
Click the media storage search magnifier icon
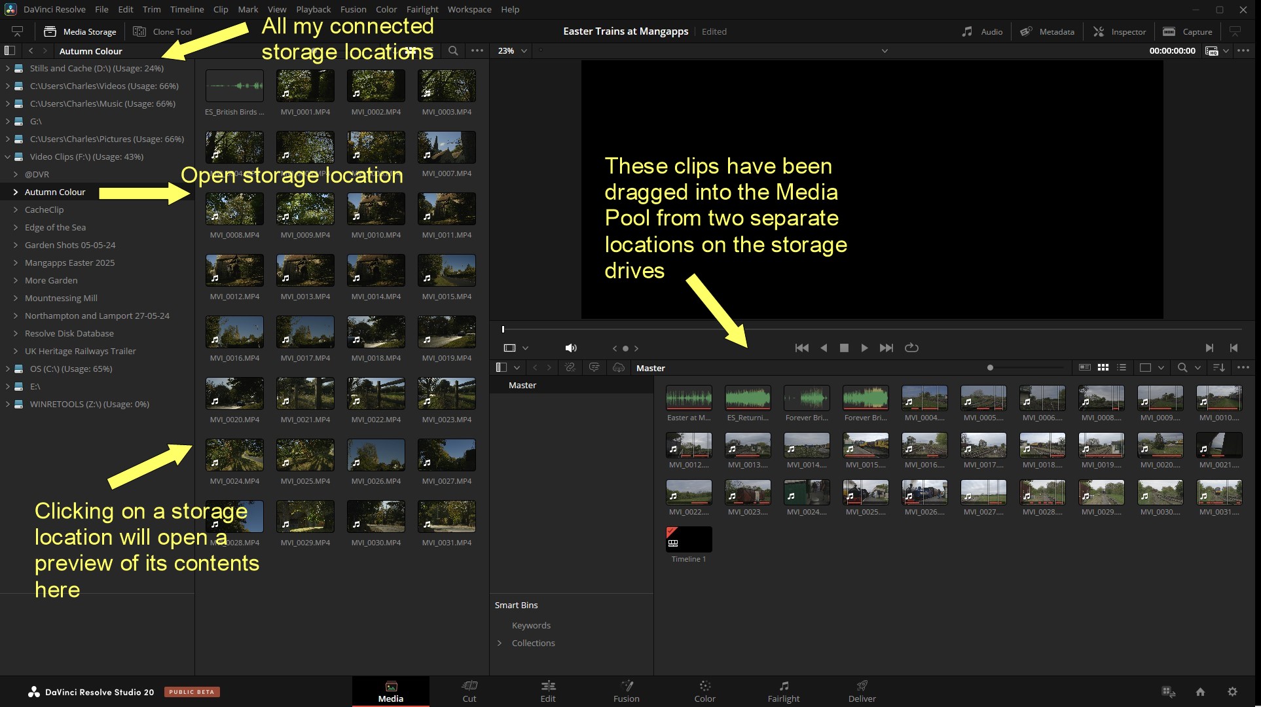(x=453, y=50)
